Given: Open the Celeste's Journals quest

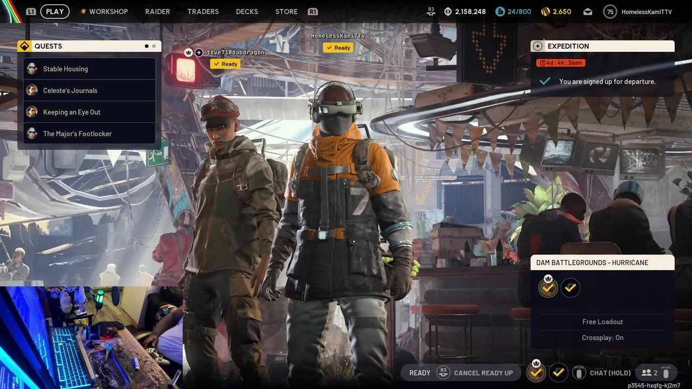Looking at the screenshot, I should pos(89,90).
